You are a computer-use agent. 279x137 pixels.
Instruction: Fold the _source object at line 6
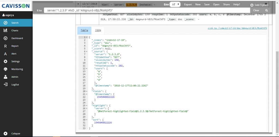[87, 51]
